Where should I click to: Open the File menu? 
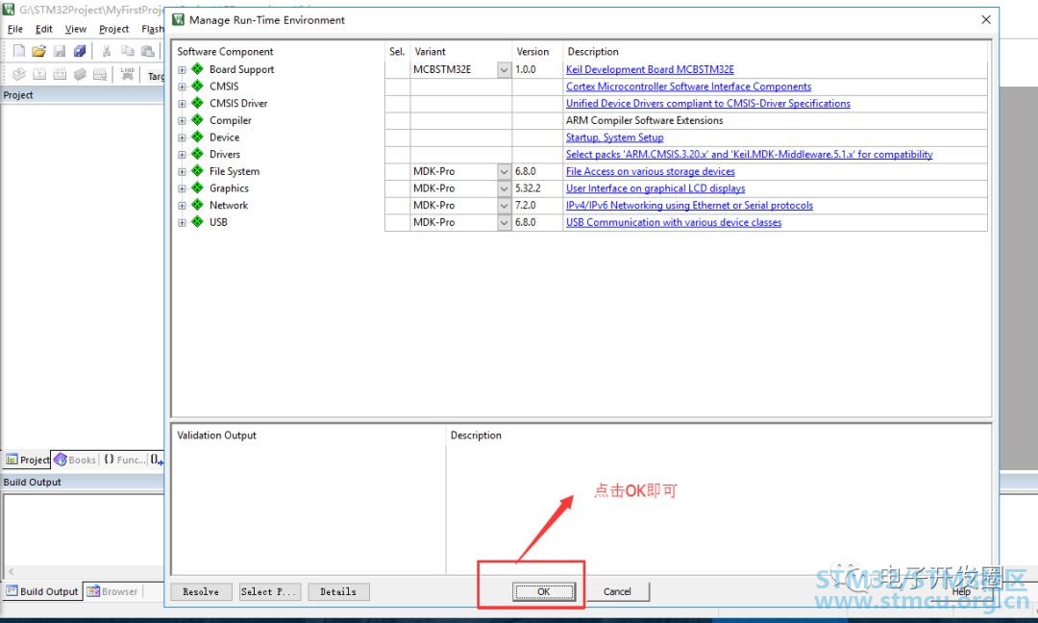(x=14, y=29)
